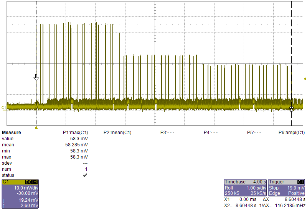Select the X2 cursor up-arrow marker
307x209 pixels.
(291, 109)
